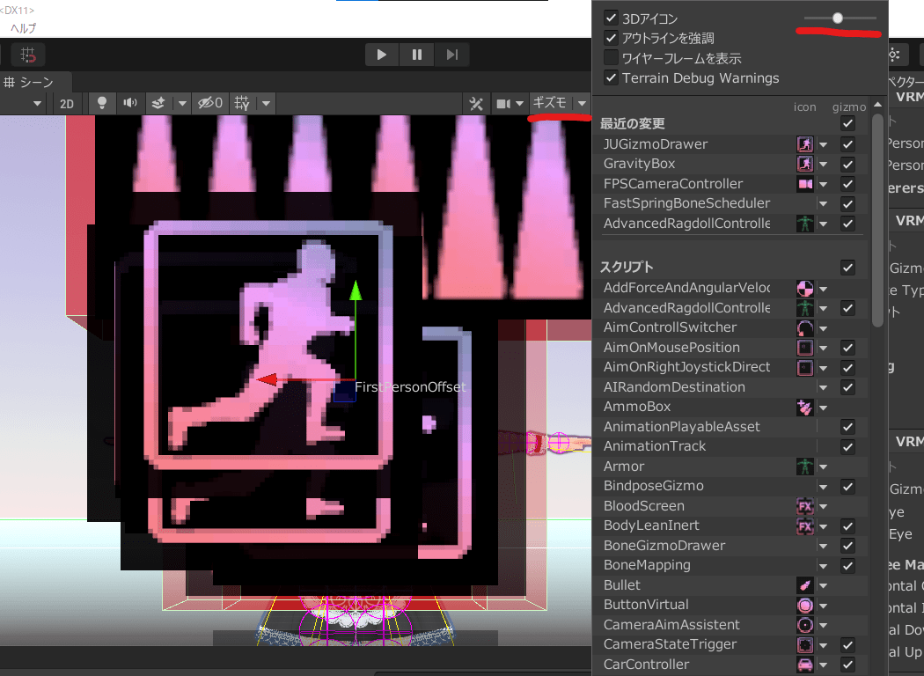The height and width of the screenshot is (676, 924).
Task: Mute scene audio with the speaker icon
Action: click(130, 103)
